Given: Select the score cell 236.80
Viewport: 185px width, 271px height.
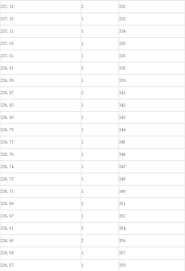Looking at the screenshot, I should (41, 117).
